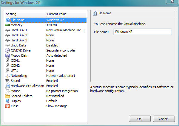
Task: Click the 'Not installed' value
Action: point(55,96)
